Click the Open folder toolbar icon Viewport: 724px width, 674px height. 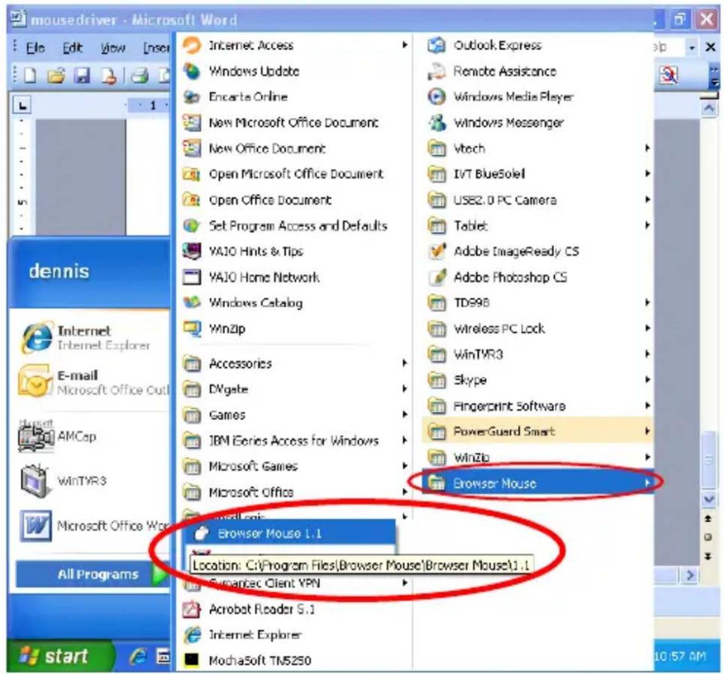pyautogui.click(x=56, y=75)
